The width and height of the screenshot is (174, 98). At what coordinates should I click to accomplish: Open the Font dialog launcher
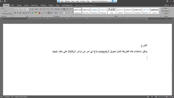[41, 16]
